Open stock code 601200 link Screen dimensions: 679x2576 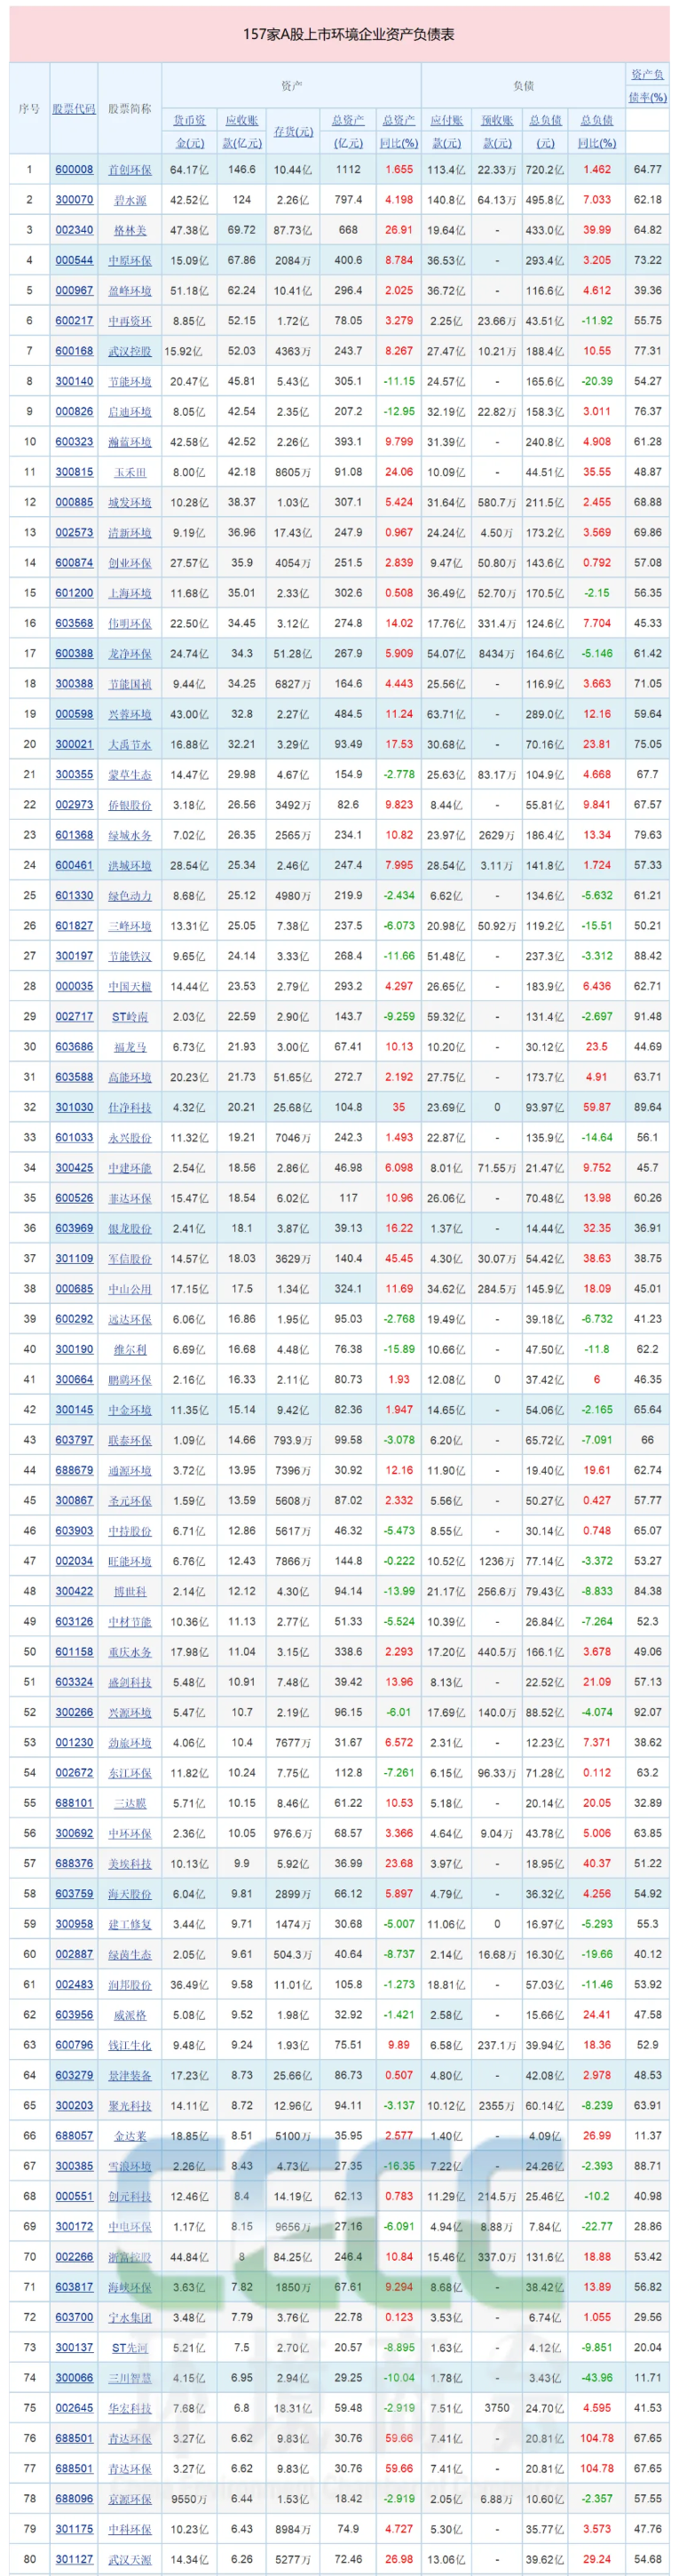(74, 593)
